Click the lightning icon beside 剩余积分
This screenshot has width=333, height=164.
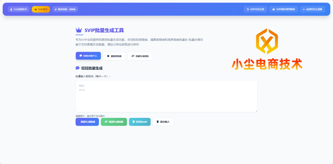pyautogui.click(x=56, y=9)
